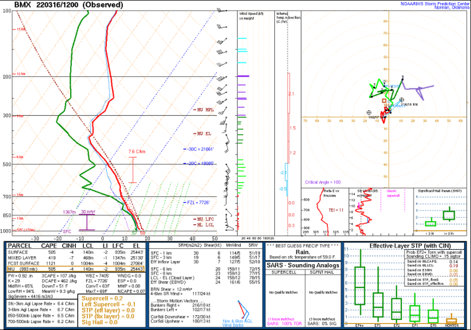The height and width of the screenshot is (330, 471).
Task: Click the 'LCL - EL (Cloud Layer)' row
Action: [x=205, y=278]
